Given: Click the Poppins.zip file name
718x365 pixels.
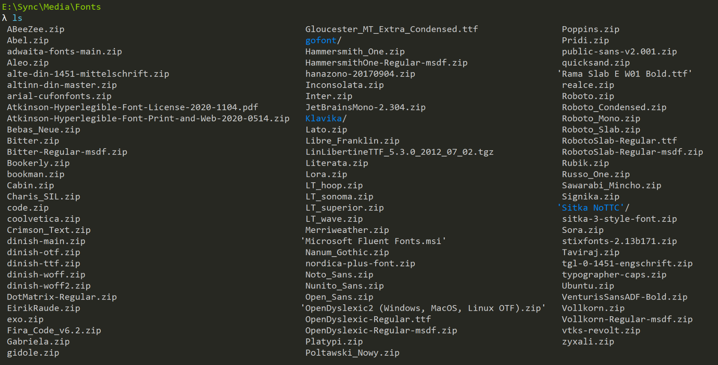Looking at the screenshot, I should coord(590,29).
